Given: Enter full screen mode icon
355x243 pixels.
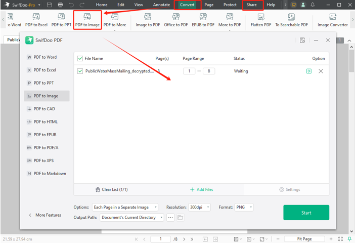Looking at the screenshot, I should coord(340,239).
